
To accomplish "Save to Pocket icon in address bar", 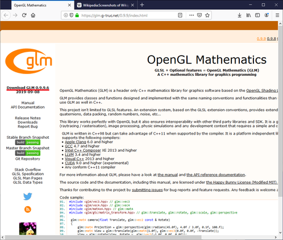I will (199, 15).
